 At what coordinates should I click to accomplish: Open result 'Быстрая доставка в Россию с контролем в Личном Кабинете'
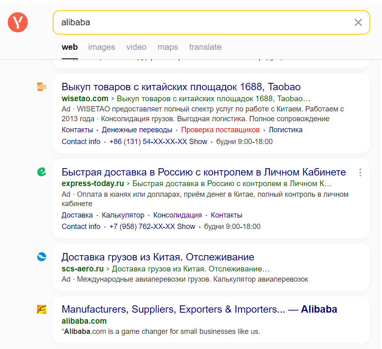(204, 172)
